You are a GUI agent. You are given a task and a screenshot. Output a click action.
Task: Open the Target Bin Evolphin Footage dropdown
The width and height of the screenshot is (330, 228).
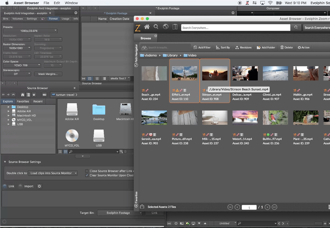(120, 213)
